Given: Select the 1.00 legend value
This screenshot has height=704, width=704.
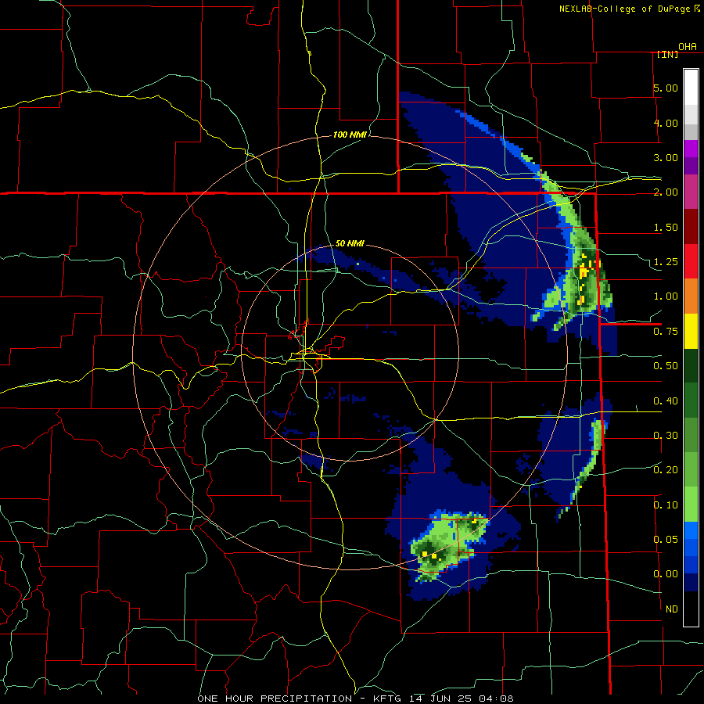Looking at the screenshot, I should (666, 296).
